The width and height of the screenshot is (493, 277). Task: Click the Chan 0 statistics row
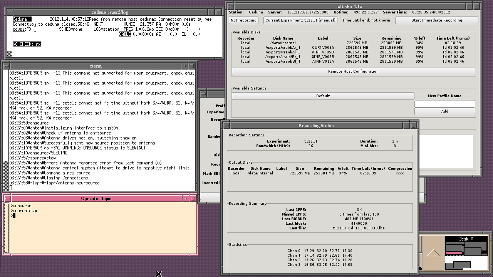tap(320, 251)
